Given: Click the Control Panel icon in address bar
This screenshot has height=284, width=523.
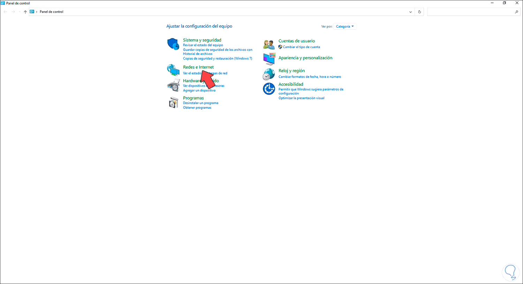Looking at the screenshot, I should pos(32,12).
